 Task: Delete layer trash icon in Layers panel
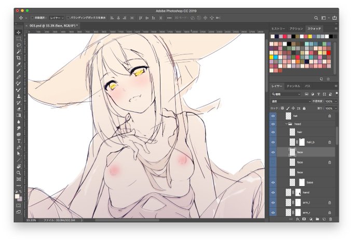coord(331,219)
